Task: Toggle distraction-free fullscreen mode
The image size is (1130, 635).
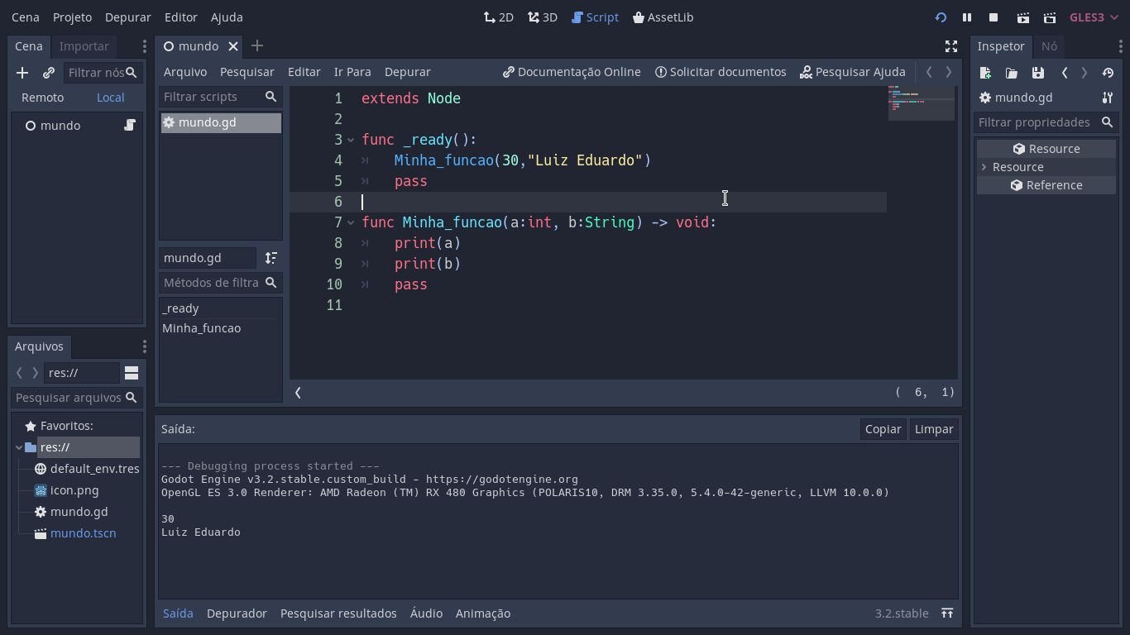Action: tap(951, 46)
